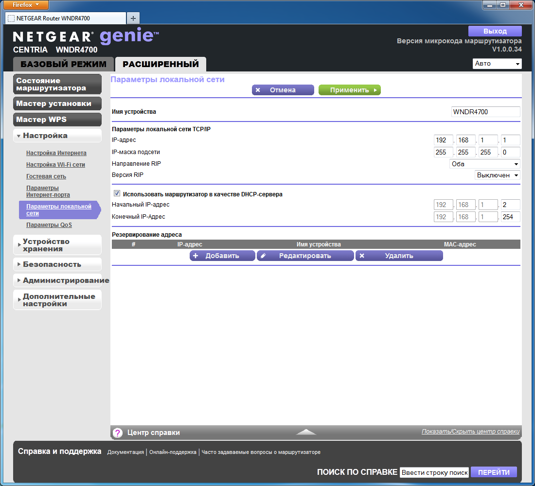535x486 pixels.
Task: Click the Имя устройства table column header
Action: [x=319, y=244]
